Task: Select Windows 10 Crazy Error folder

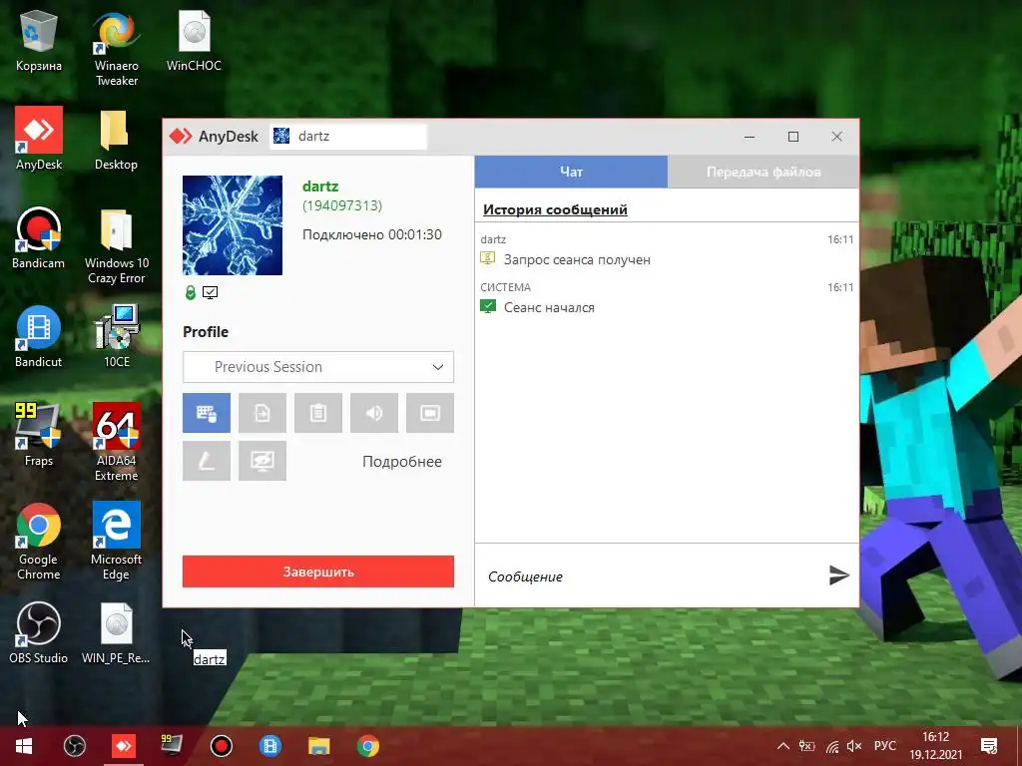Action: (117, 246)
